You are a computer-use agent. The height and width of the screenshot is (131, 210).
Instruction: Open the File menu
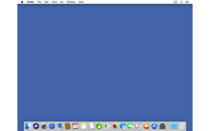39,2
